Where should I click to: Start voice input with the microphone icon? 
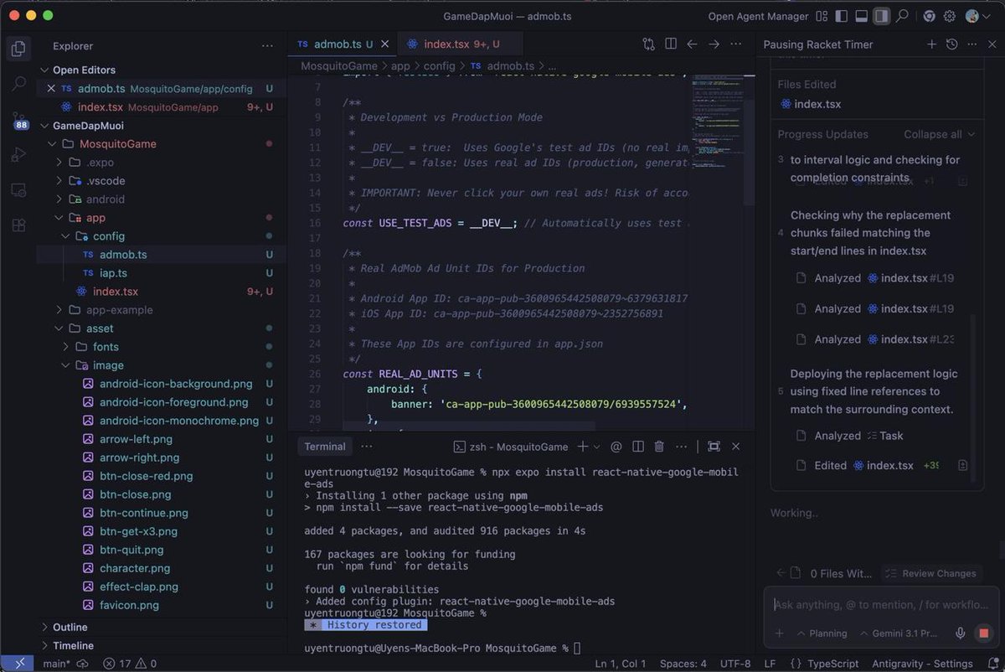(960, 633)
